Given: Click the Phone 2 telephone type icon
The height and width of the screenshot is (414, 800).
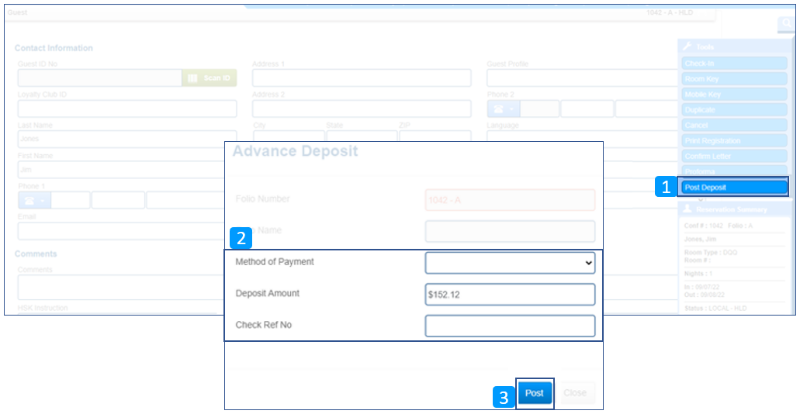Looking at the screenshot, I should point(503,109).
